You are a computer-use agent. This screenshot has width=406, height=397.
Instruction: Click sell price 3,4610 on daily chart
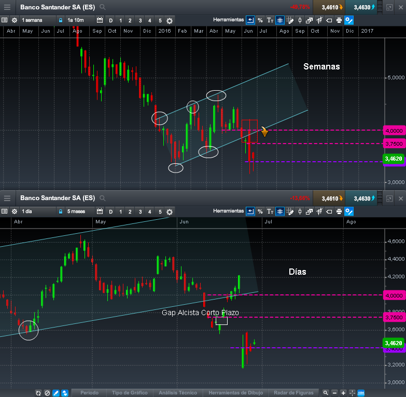point(329,198)
